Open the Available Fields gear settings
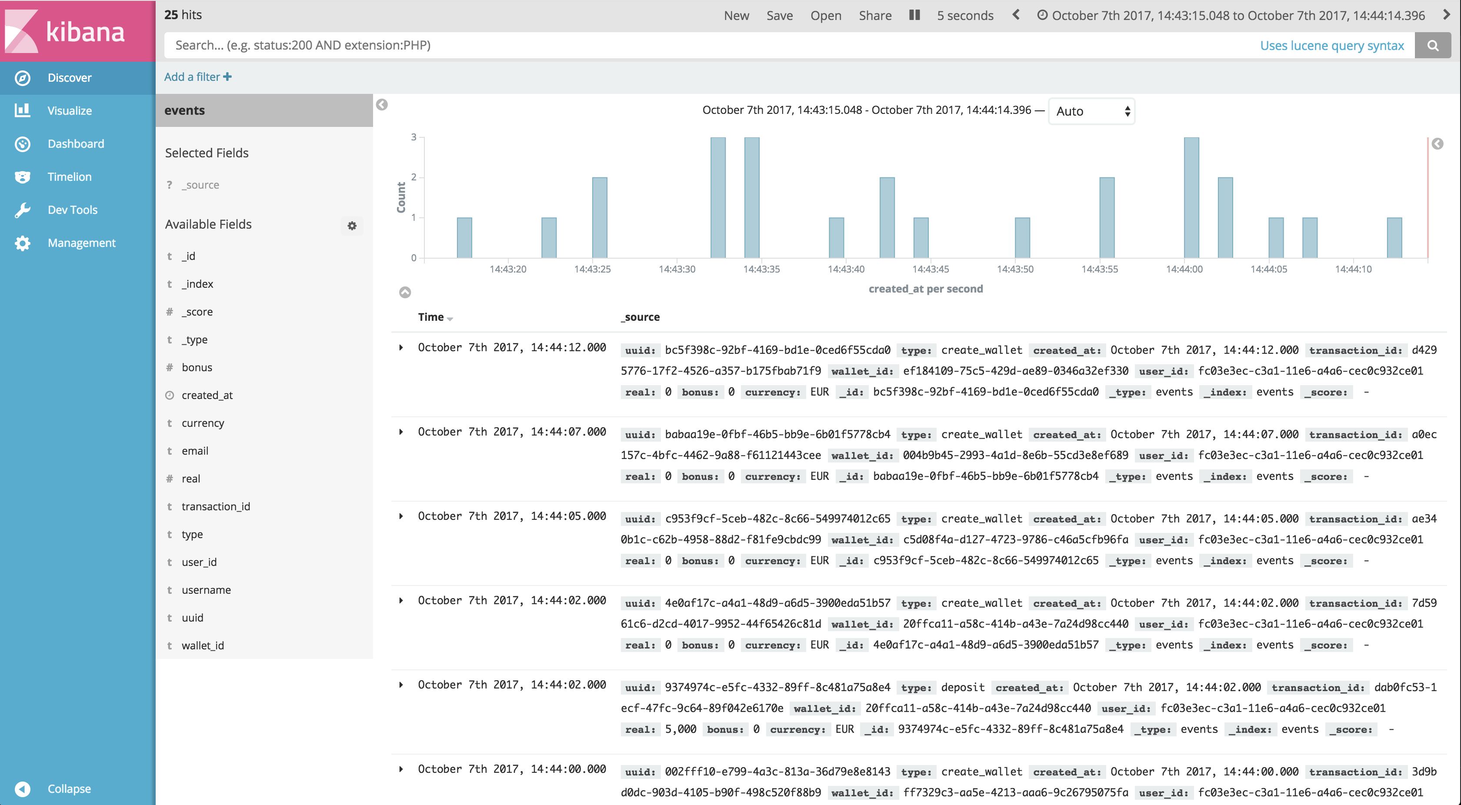Screen dimensions: 1461x805 (x=352, y=226)
